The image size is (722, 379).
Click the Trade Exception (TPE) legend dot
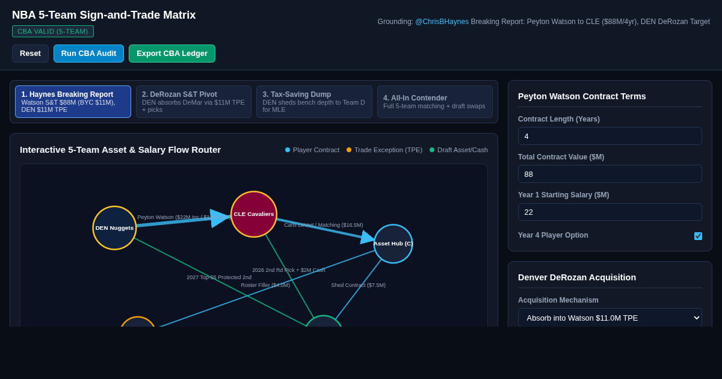349,150
